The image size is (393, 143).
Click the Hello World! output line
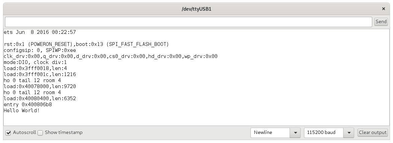point(21,111)
